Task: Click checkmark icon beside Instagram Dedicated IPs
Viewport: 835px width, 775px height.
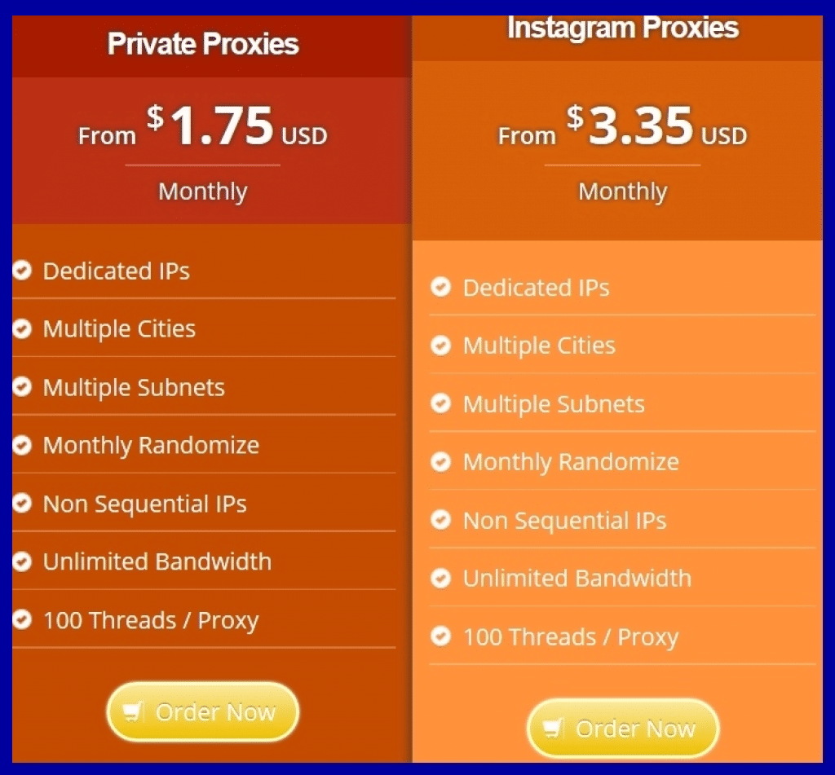Action: pos(440,287)
